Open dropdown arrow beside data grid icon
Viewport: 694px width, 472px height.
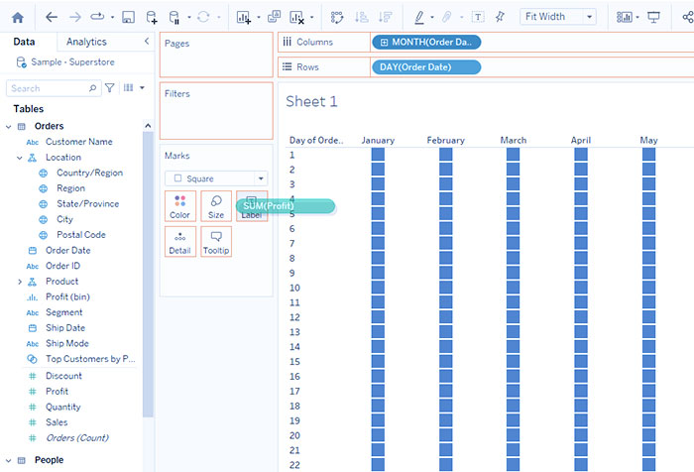142,87
